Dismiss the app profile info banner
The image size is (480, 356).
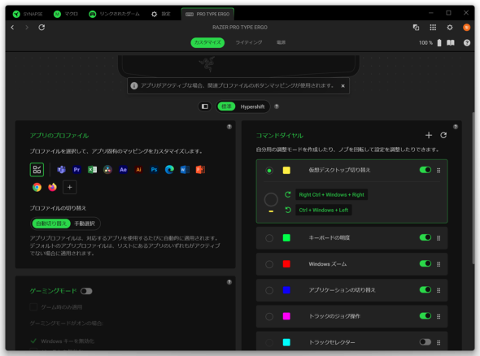pyautogui.click(x=343, y=86)
